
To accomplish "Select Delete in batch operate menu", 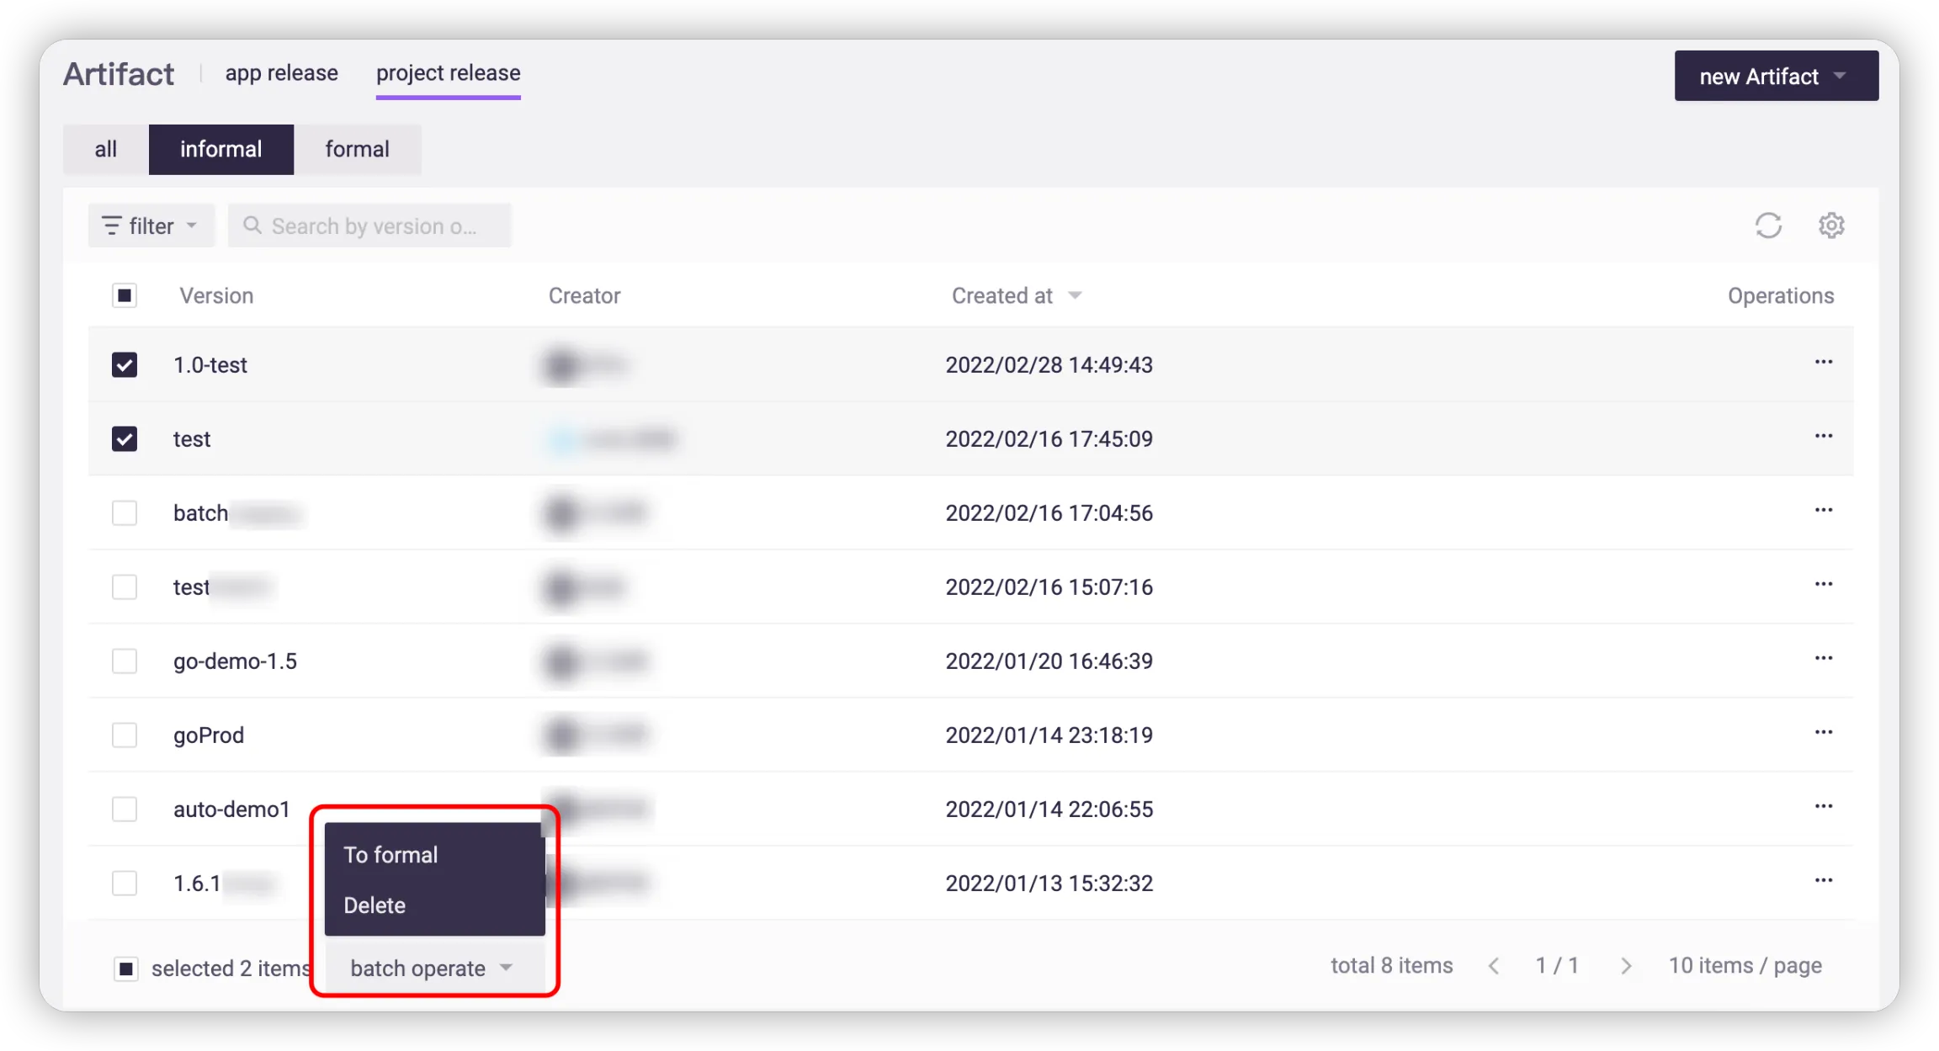I will [375, 905].
